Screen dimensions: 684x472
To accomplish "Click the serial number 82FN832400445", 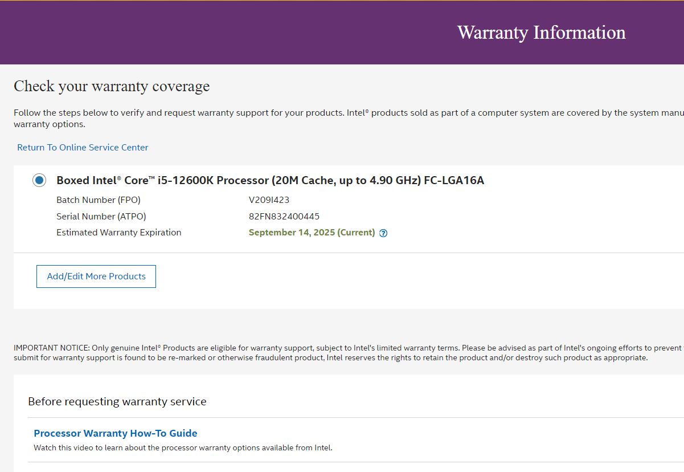I will point(284,217).
